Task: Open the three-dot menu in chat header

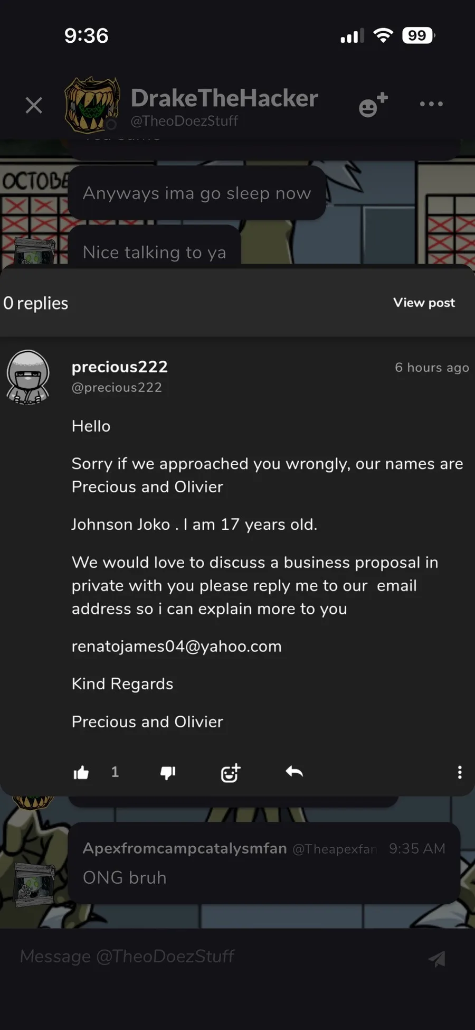Action: tap(431, 104)
